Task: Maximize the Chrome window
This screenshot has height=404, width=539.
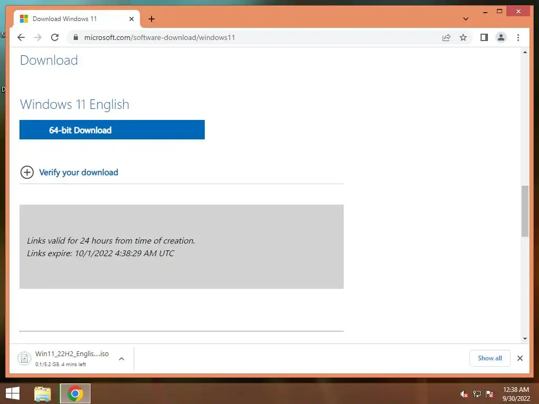Action: click(500, 12)
